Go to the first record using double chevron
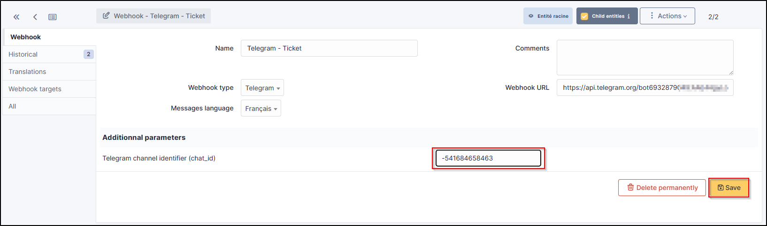Screen dimensions: 767x226 pyautogui.click(x=16, y=17)
